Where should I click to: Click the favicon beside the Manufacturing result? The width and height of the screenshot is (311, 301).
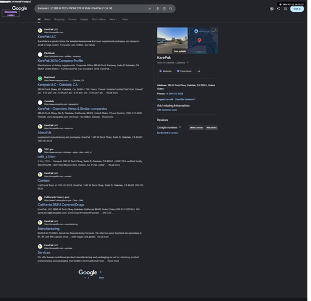40,222
